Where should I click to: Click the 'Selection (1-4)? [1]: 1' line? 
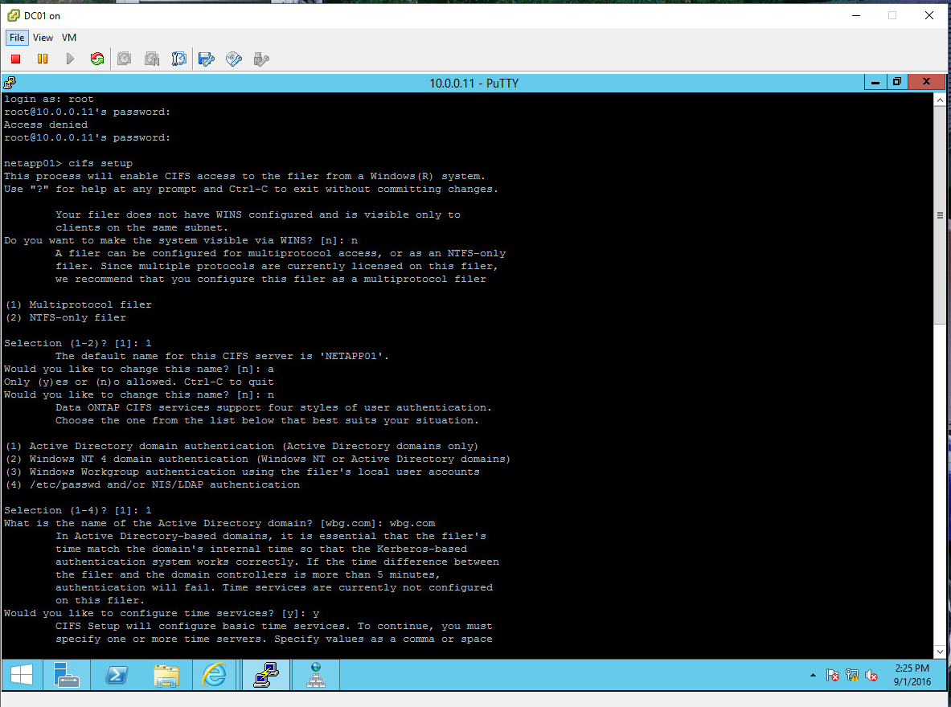coord(78,510)
